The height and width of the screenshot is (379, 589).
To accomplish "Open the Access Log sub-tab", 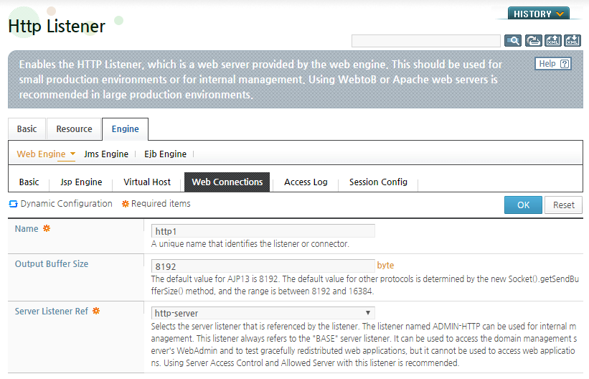I will 306,182.
